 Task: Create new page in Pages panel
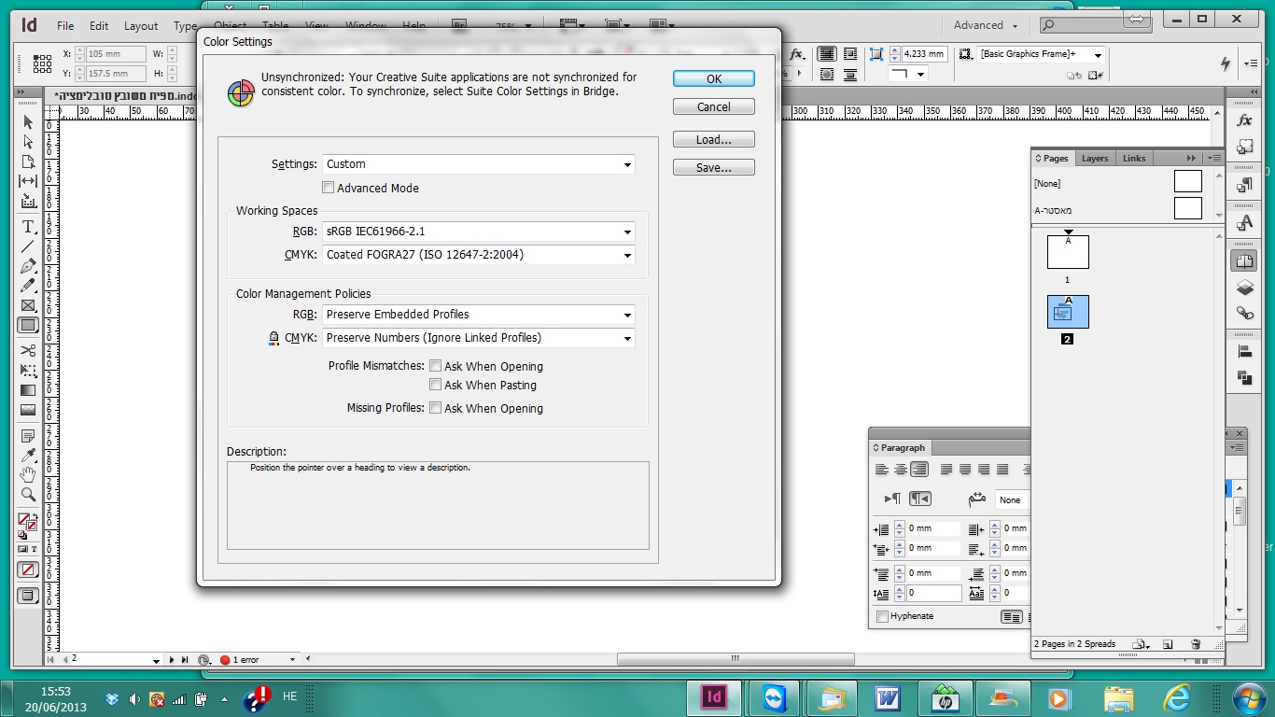pos(1168,644)
